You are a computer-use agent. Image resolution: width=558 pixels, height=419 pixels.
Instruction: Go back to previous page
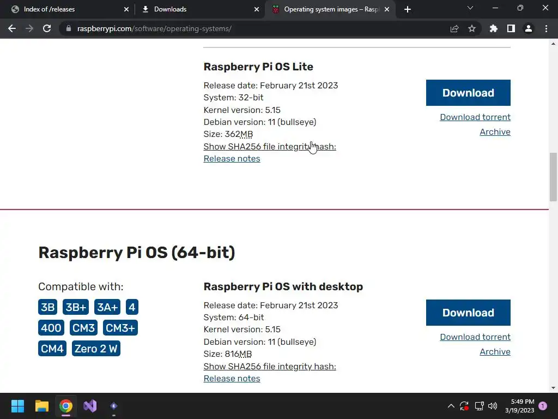[12, 28]
